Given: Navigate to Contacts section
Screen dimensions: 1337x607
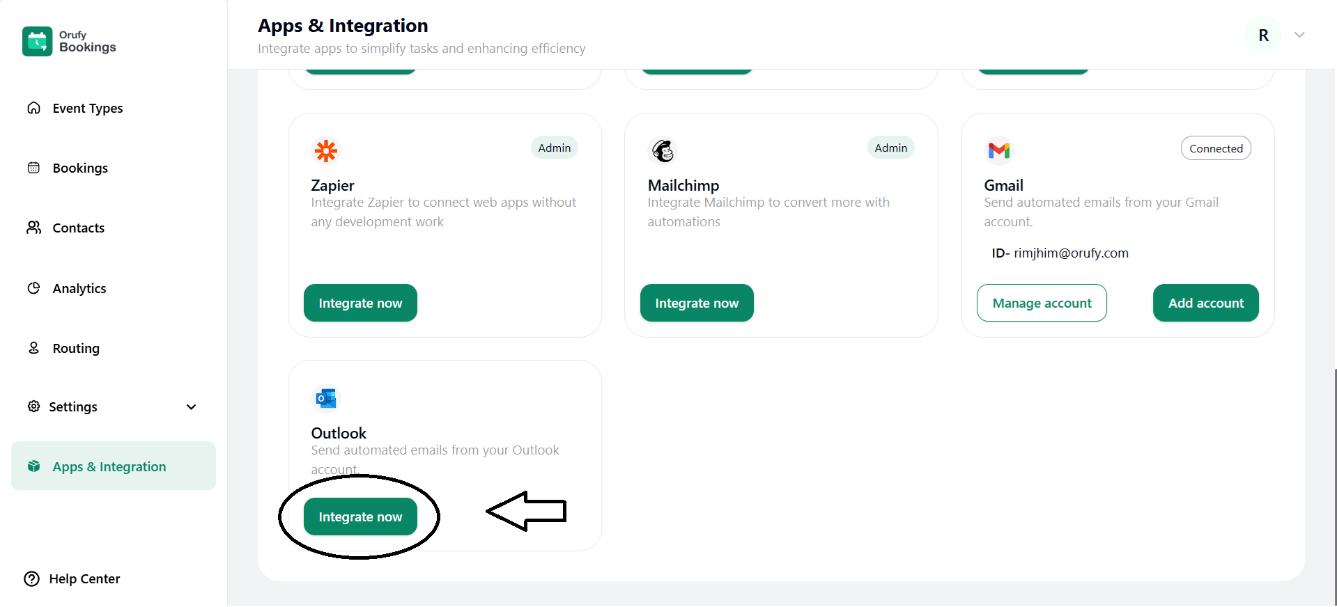Looking at the screenshot, I should click(x=78, y=228).
